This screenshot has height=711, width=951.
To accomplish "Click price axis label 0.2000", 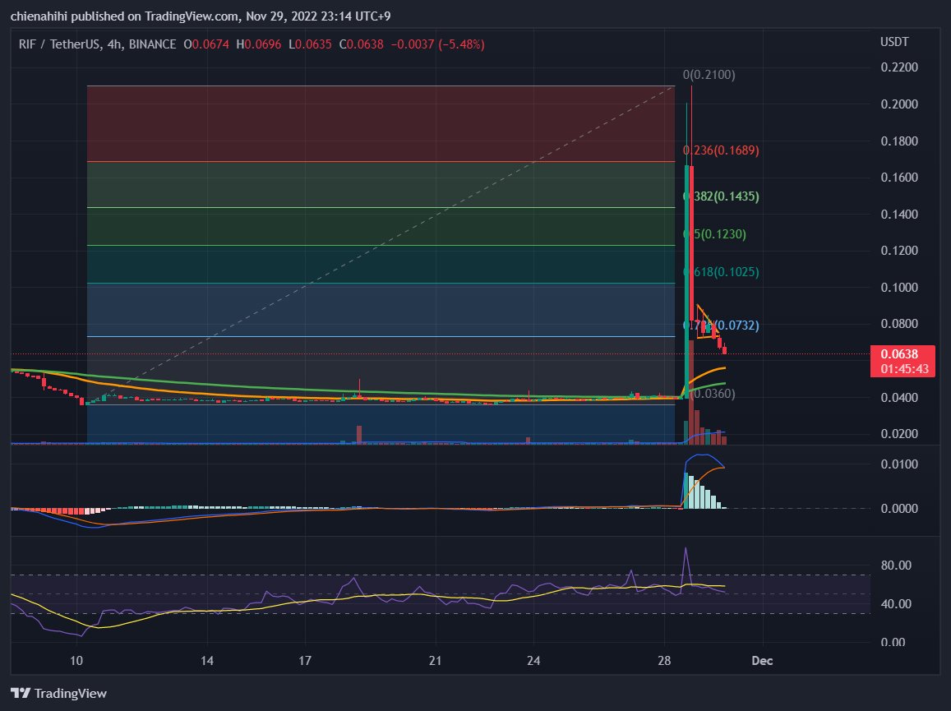I will [x=899, y=104].
